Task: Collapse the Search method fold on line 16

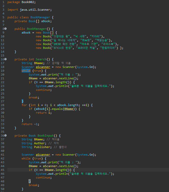Action: coord(6,59)
